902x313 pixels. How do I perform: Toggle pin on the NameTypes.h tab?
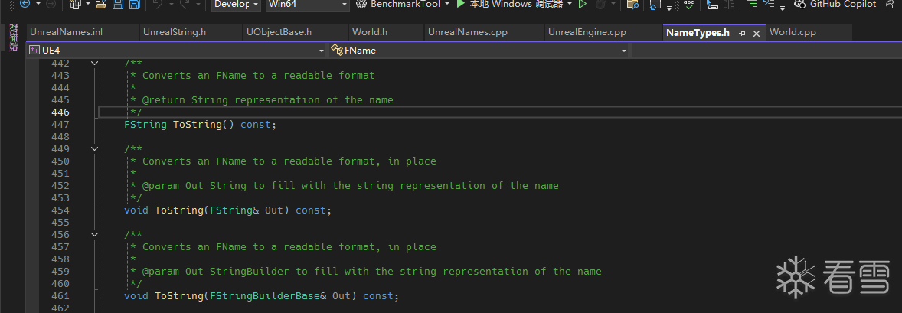point(742,34)
